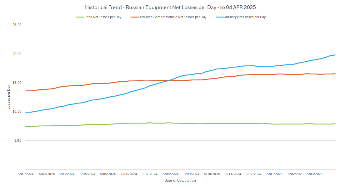Screen dimensions: 340x188
Task: Click the 5/03/2025 date label
Action: point(316,174)
